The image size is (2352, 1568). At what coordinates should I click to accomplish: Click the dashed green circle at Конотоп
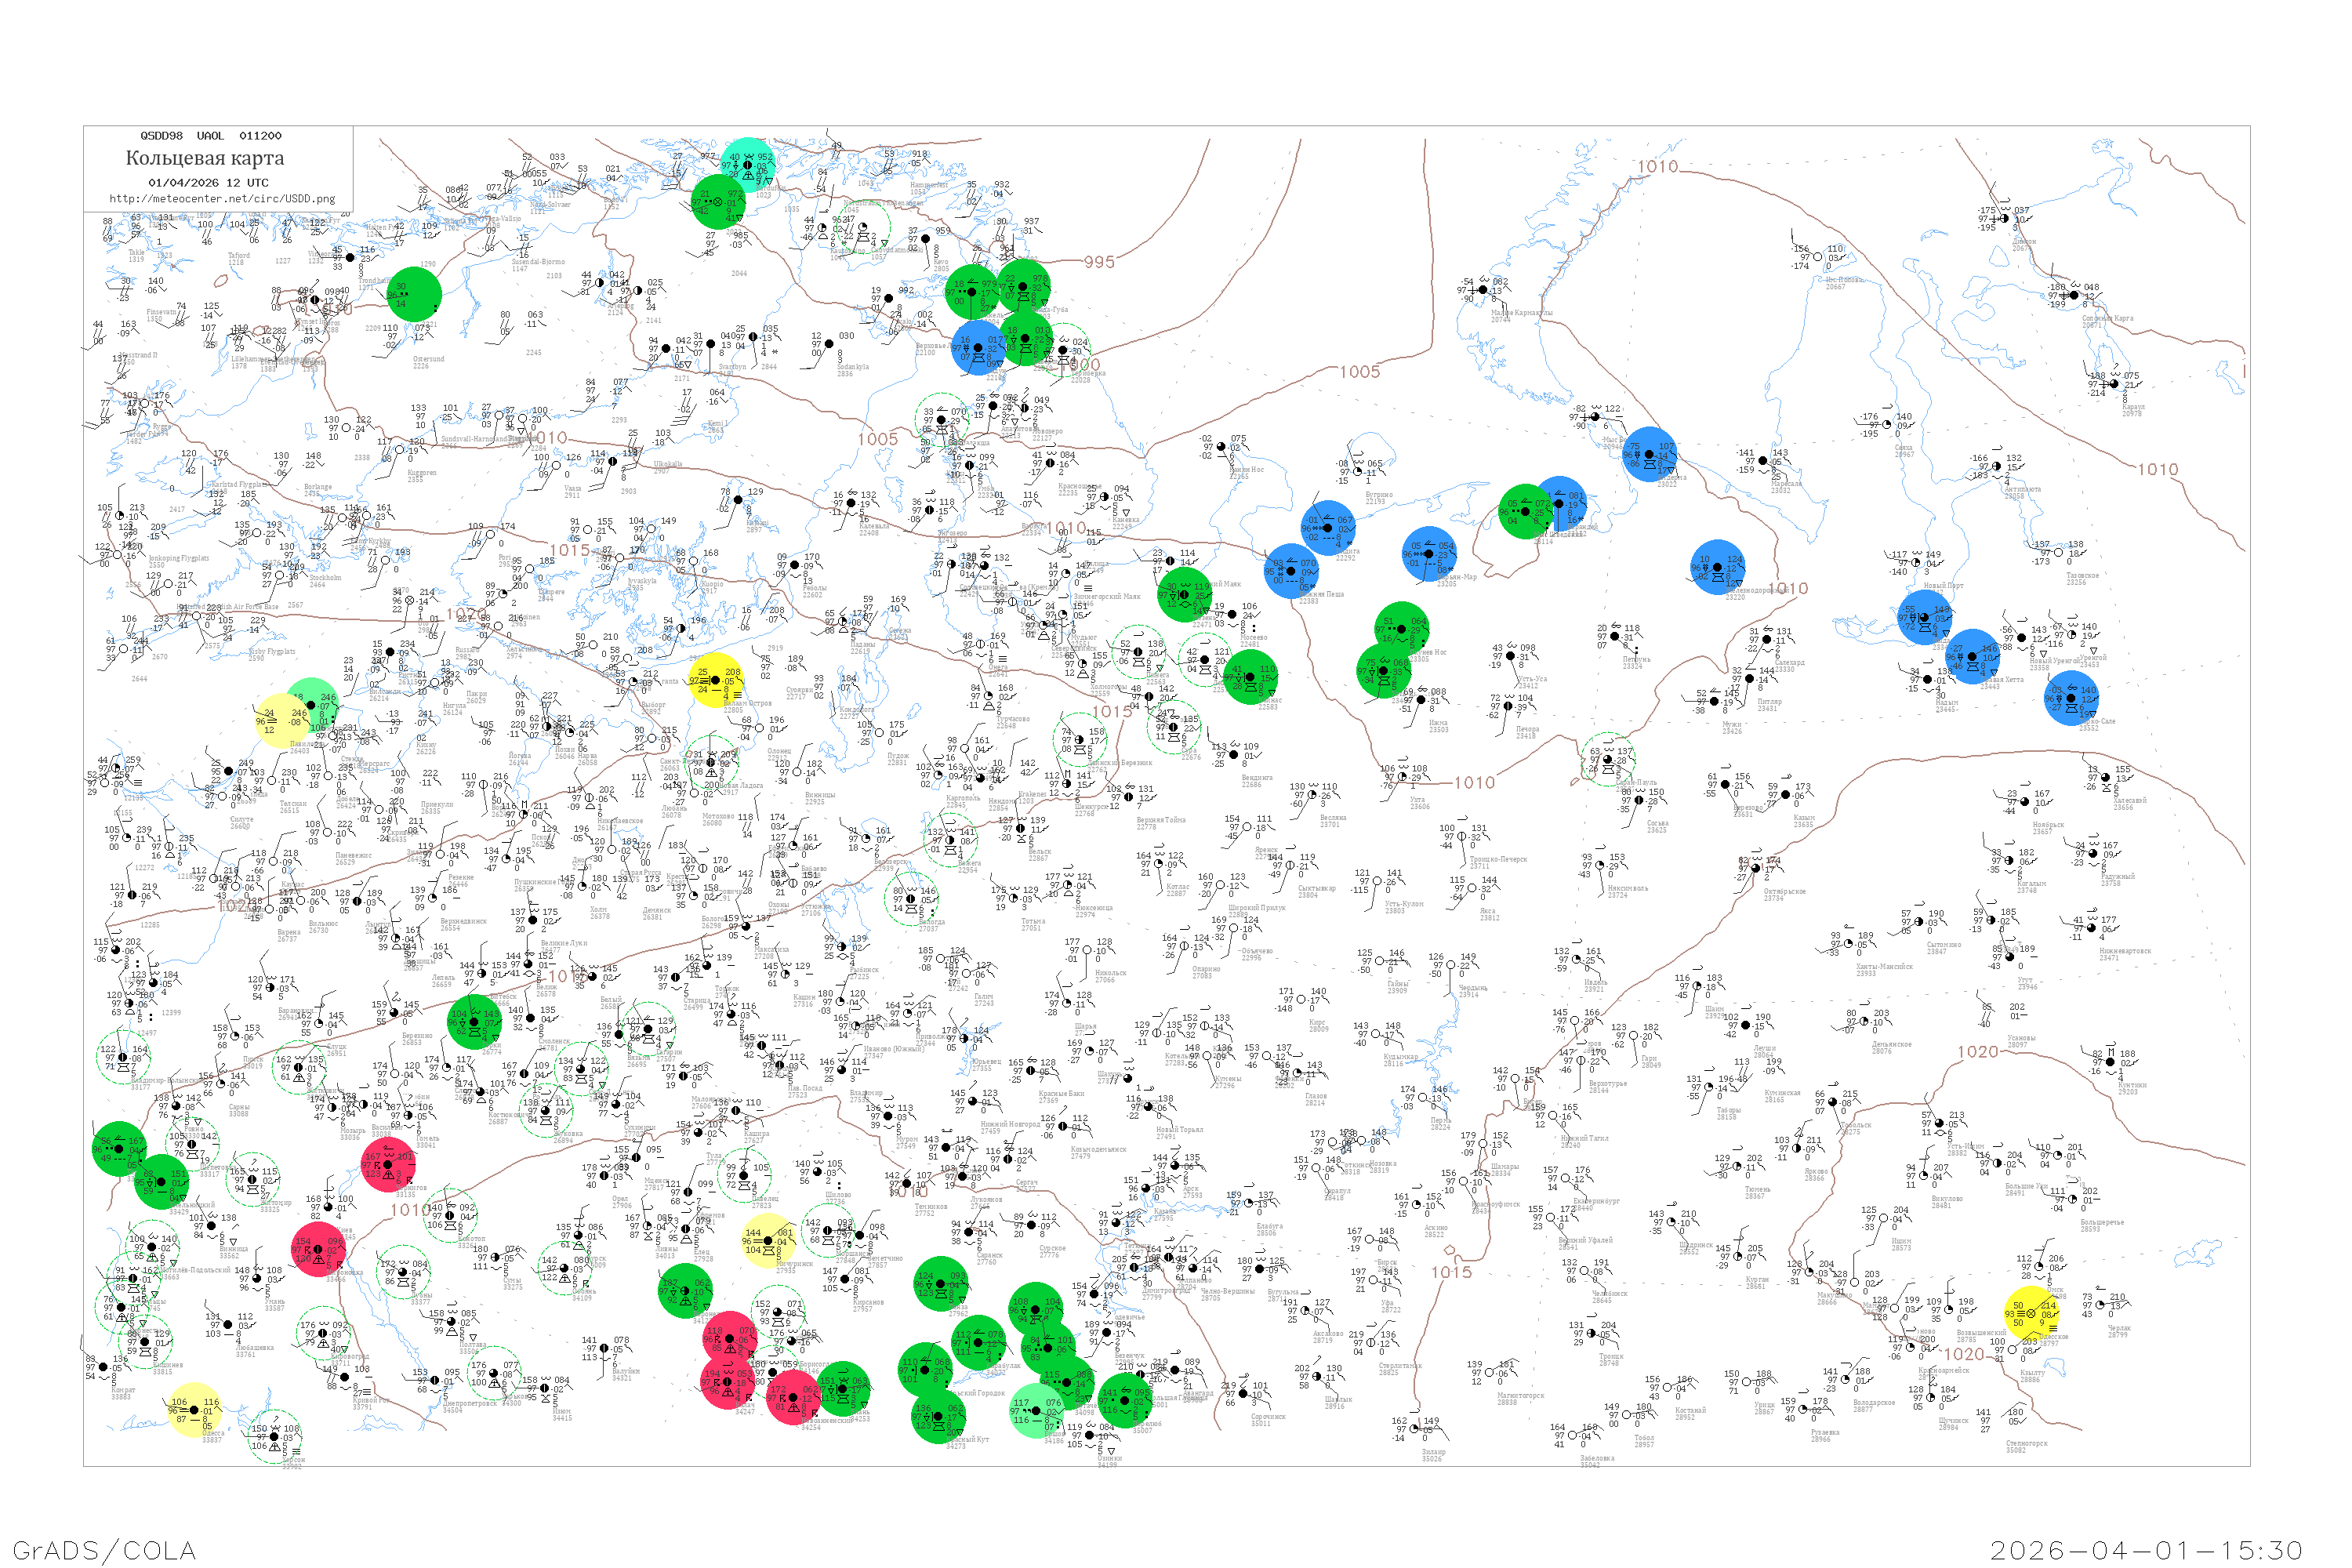[x=449, y=1216]
